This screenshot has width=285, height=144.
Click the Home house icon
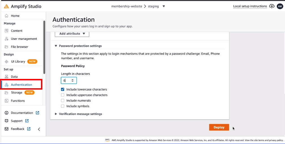[x=6, y=16]
